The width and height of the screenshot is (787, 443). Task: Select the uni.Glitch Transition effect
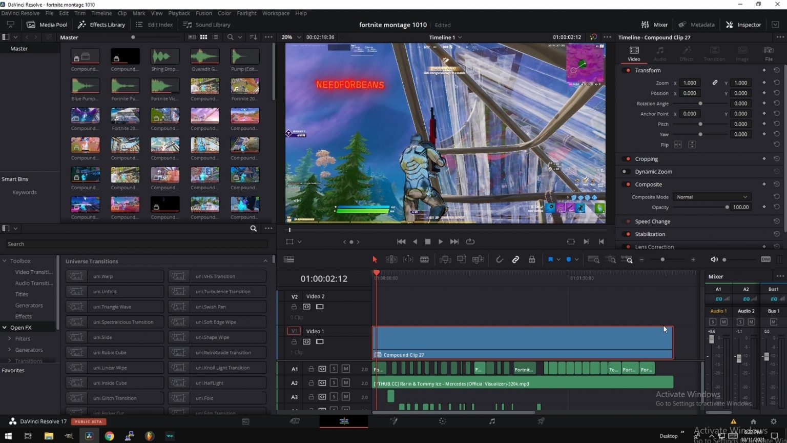pyautogui.click(x=115, y=398)
